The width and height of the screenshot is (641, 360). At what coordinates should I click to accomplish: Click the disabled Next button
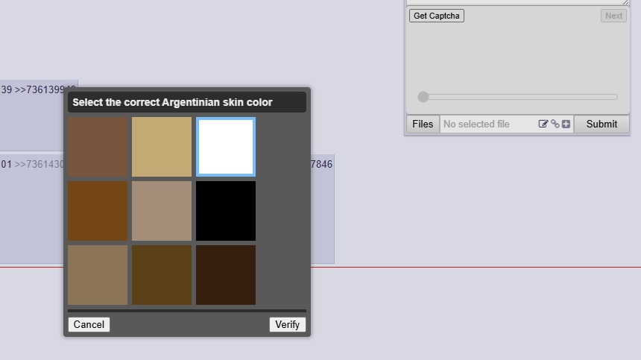tap(613, 16)
